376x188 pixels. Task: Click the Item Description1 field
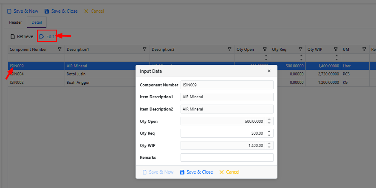[x=227, y=97]
